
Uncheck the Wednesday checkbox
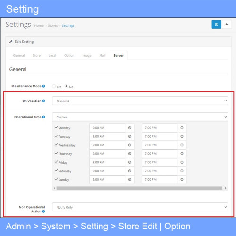coord(56,144)
